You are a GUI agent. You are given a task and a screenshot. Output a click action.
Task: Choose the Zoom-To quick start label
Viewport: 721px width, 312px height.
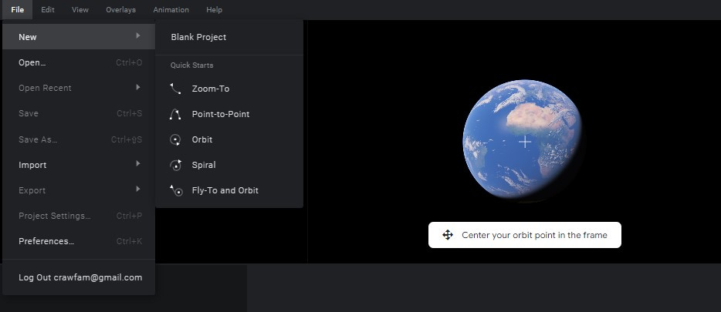pyautogui.click(x=211, y=89)
